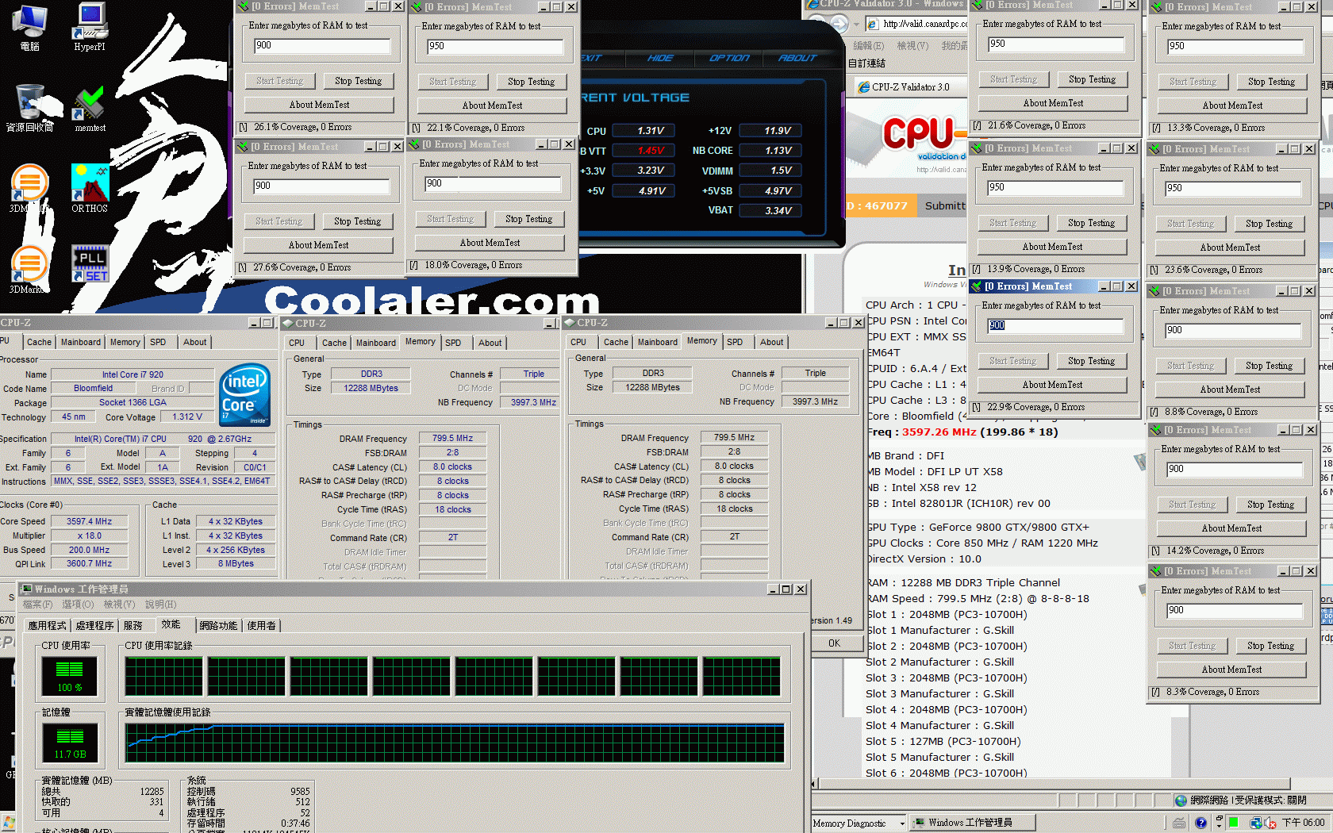Open the 資源回收筒 recycle bin icon
This screenshot has height=833, width=1333.
(30, 108)
